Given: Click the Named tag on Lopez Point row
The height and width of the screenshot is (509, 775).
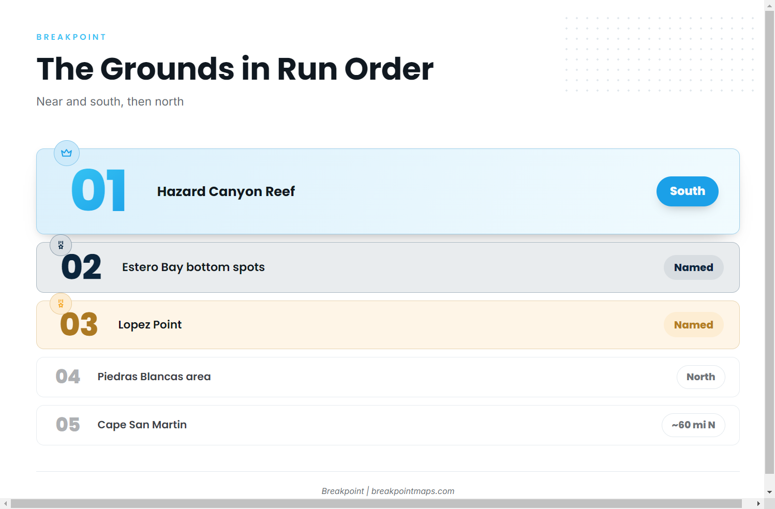Looking at the screenshot, I should pos(693,325).
